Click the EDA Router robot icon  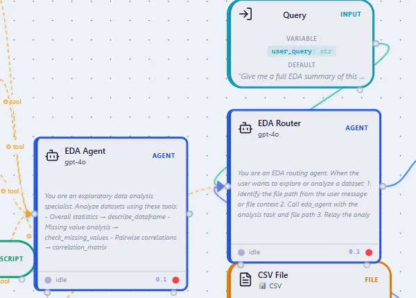point(245,128)
